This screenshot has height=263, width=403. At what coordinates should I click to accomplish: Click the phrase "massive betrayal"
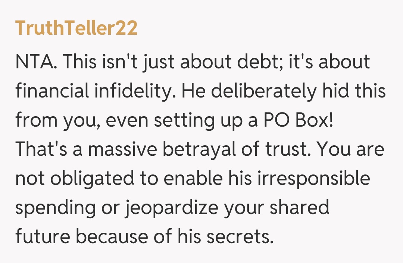tap(145, 149)
